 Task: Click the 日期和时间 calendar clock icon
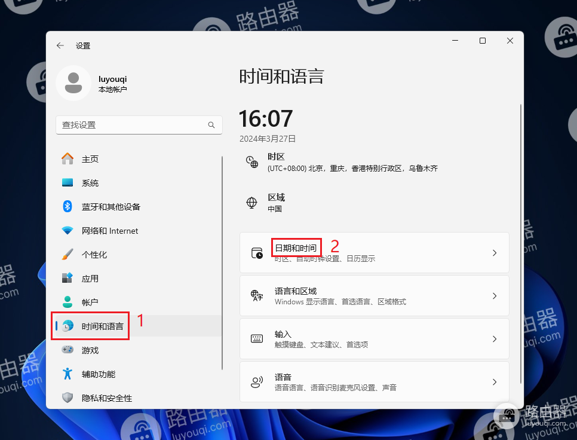(x=257, y=253)
